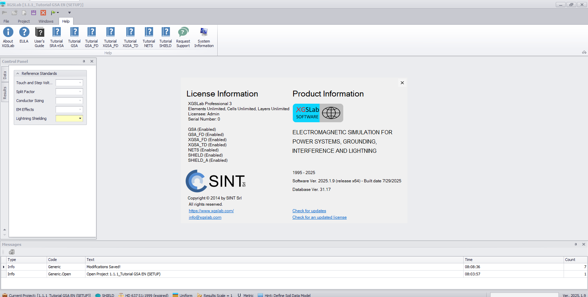Open the https://www.xgslab.com/ link

(x=211, y=211)
